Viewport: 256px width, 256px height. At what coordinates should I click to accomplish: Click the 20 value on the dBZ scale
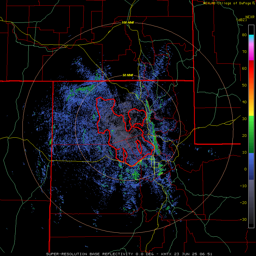tap(244, 136)
